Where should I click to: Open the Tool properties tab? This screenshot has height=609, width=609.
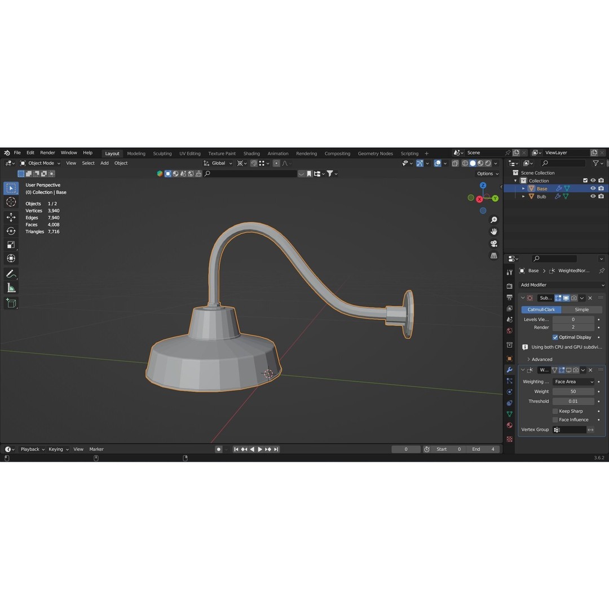coord(510,272)
